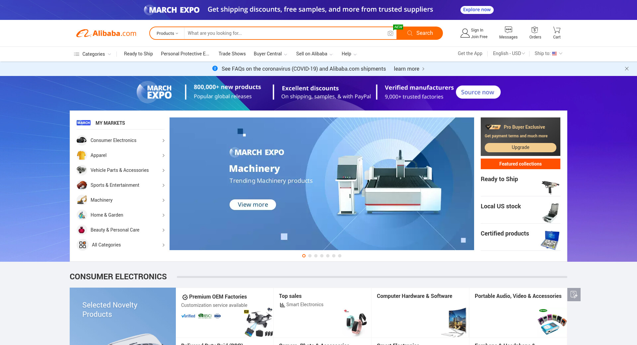Open the Products search type dropdown
The image size is (637, 345).
167,33
